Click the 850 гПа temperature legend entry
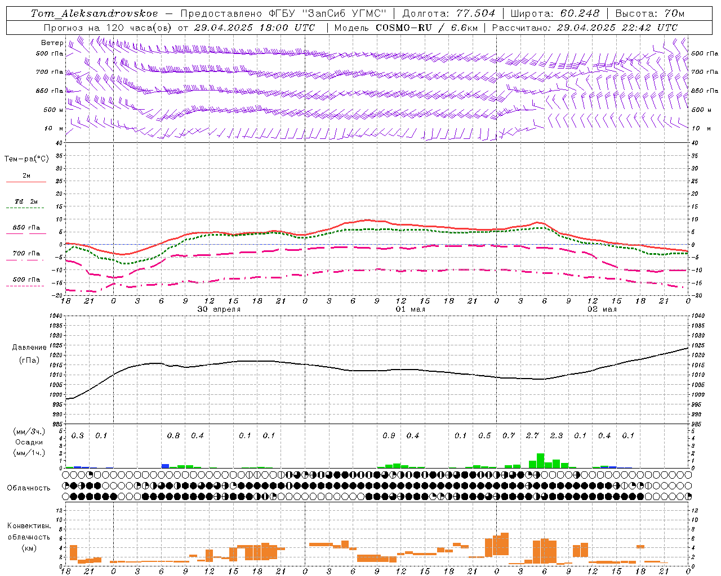721x576 pixels. (x=26, y=228)
